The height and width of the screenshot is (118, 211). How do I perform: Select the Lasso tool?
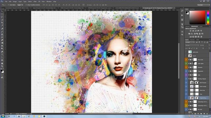pos(2,17)
